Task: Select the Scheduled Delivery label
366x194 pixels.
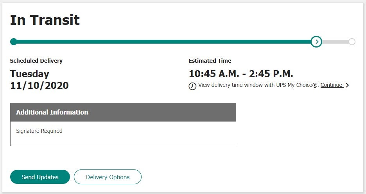Action: tap(36, 61)
